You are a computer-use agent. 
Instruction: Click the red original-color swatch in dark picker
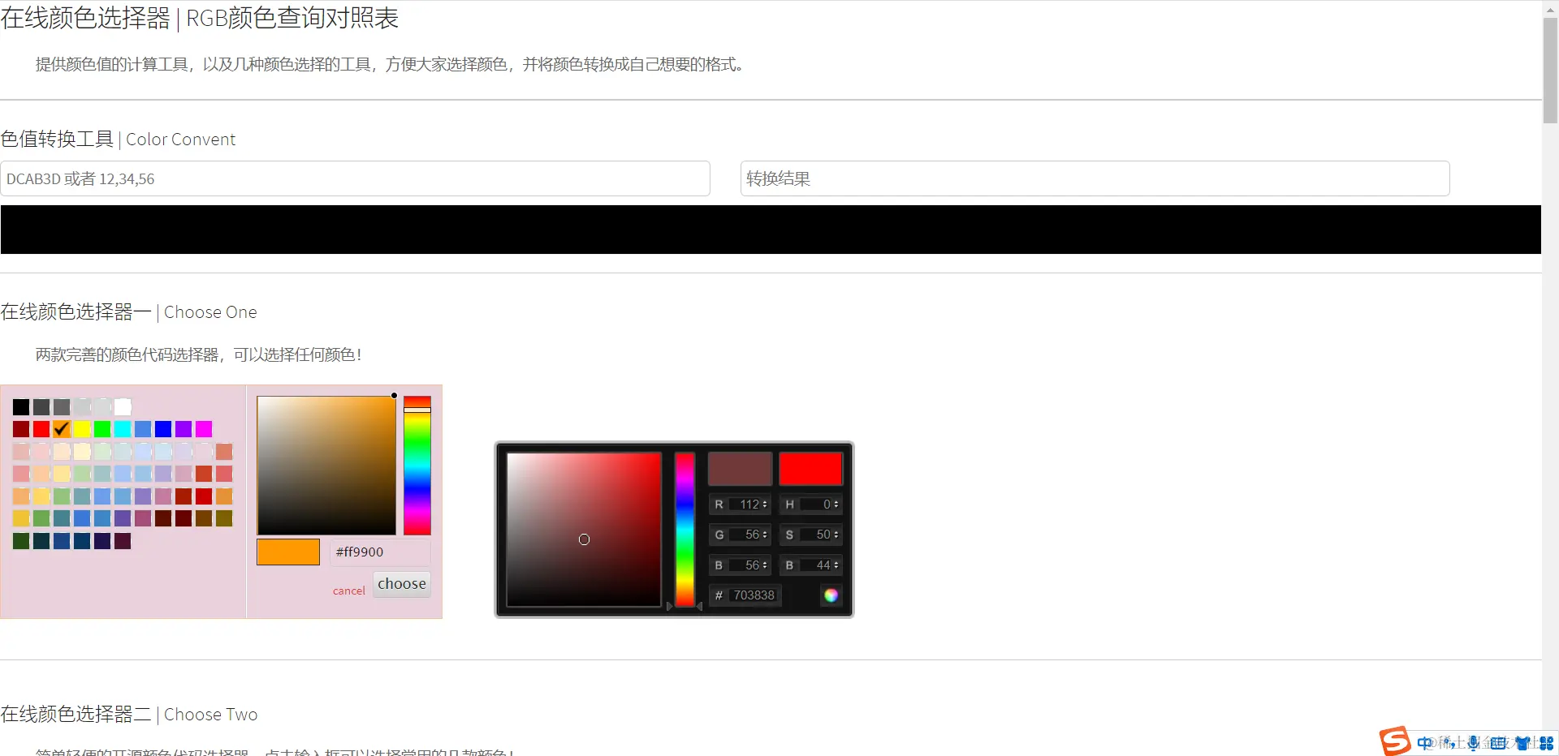[x=810, y=469]
